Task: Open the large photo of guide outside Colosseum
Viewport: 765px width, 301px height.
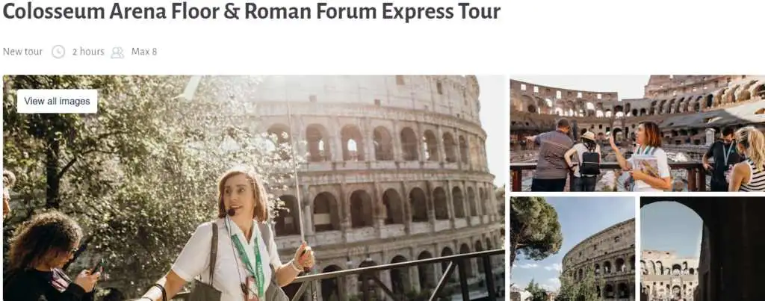Action: click(x=254, y=187)
